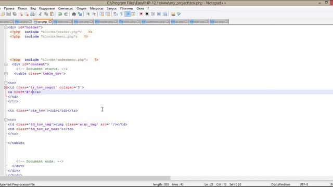Viewport: 333px width, 187px height.
Task: Click the Save All toolbar icon
Action: 15,14
